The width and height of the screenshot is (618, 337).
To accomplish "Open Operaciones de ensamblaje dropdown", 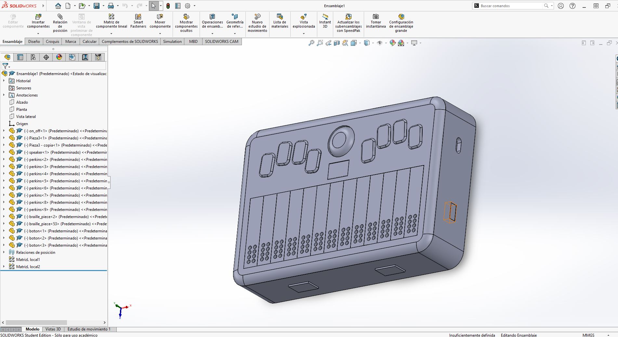I will 212,33.
